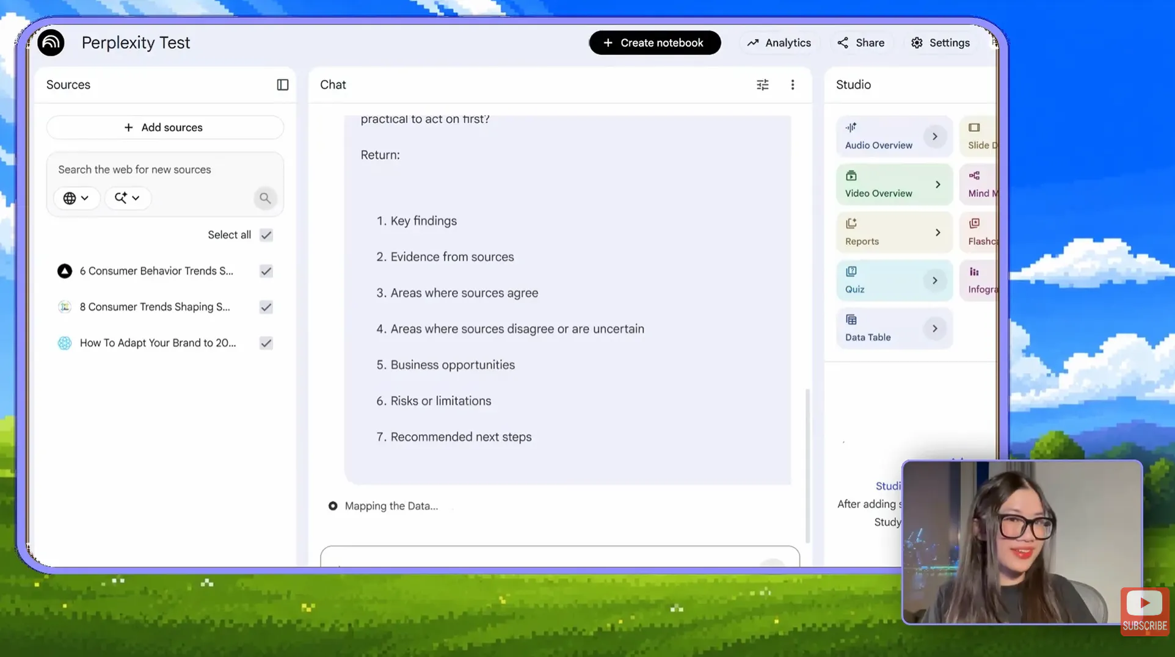1175x657 pixels.
Task: Click the Create notebook button
Action: point(655,43)
